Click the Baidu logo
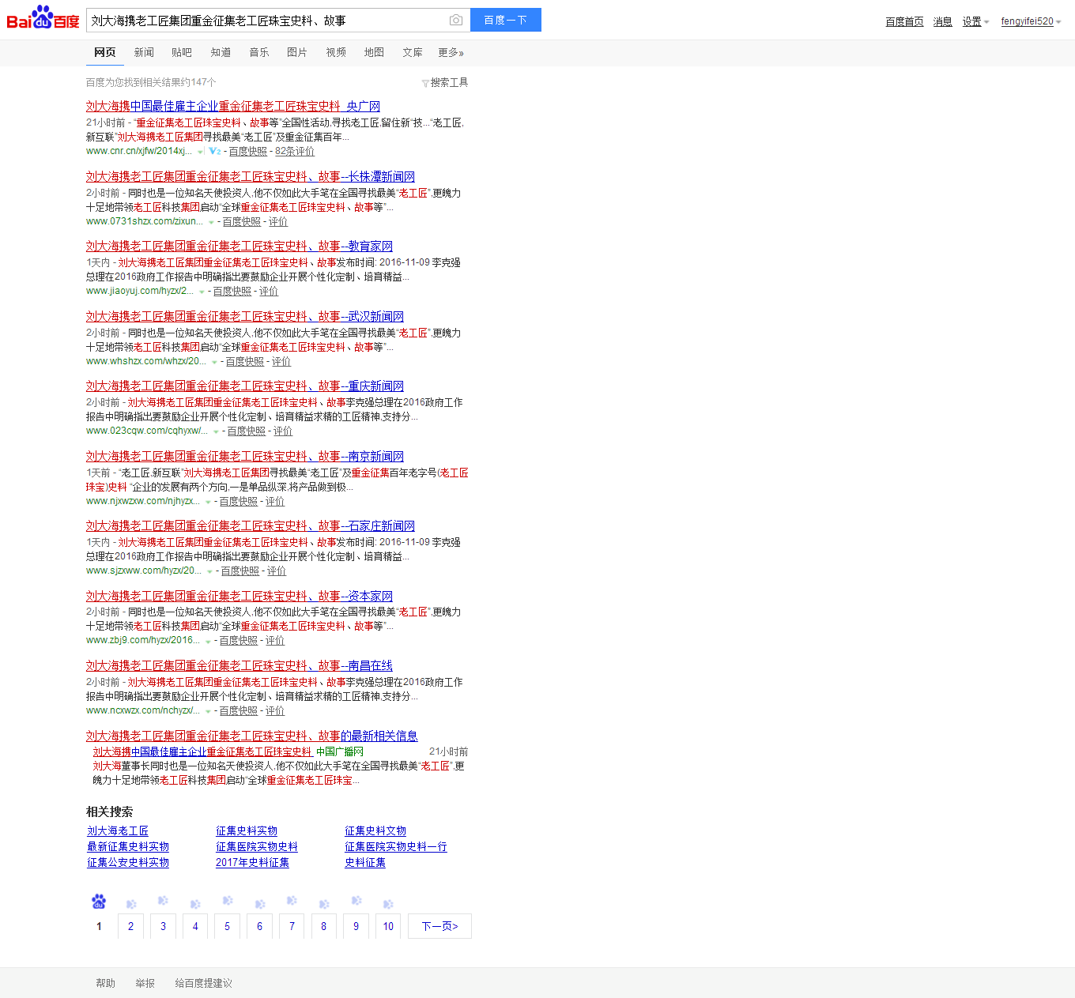The image size is (1075, 998). pos(43,17)
